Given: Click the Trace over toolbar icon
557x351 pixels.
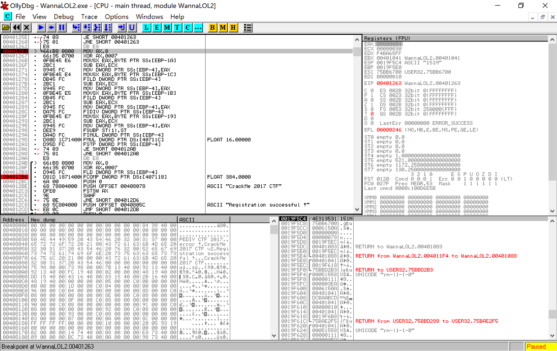Looking at the screenshot, I should point(107,28).
